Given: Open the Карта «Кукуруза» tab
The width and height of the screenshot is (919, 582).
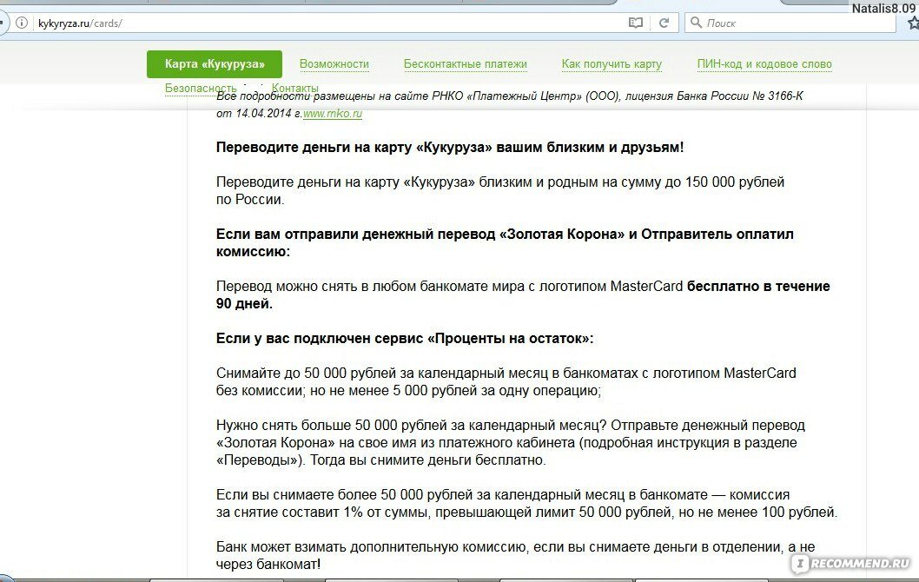Looking at the screenshot, I should (215, 64).
